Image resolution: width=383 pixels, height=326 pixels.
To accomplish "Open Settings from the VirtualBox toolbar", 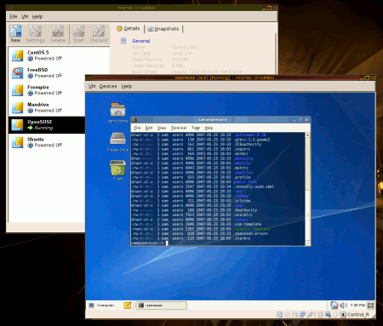I will tap(35, 34).
